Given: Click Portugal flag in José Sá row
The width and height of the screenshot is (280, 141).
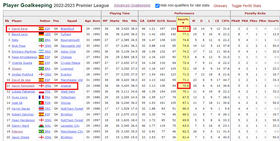Looking at the screenshot, I should point(41,103).
